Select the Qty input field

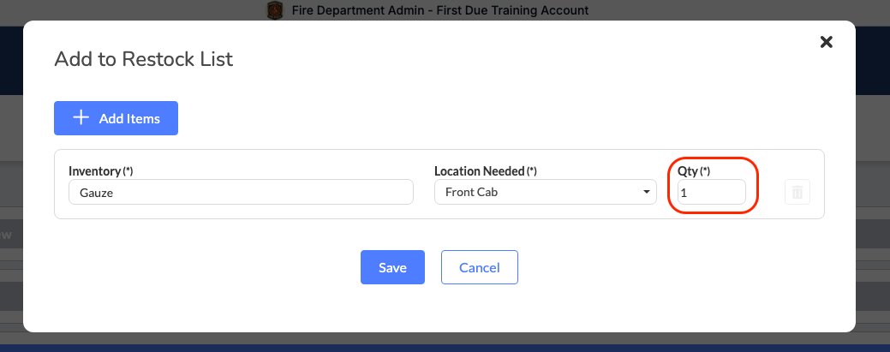[711, 193]
